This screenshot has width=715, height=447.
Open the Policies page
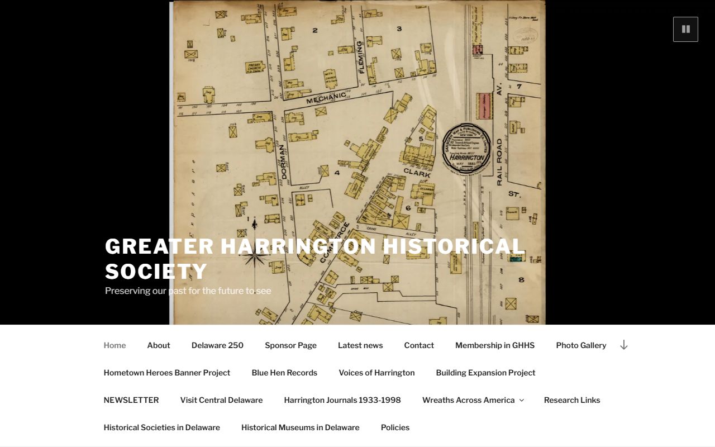point(395,427)
